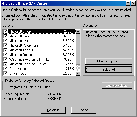Select the Office Tools list item
This screenshot has width=137, height=117.
tap(39, 73)
